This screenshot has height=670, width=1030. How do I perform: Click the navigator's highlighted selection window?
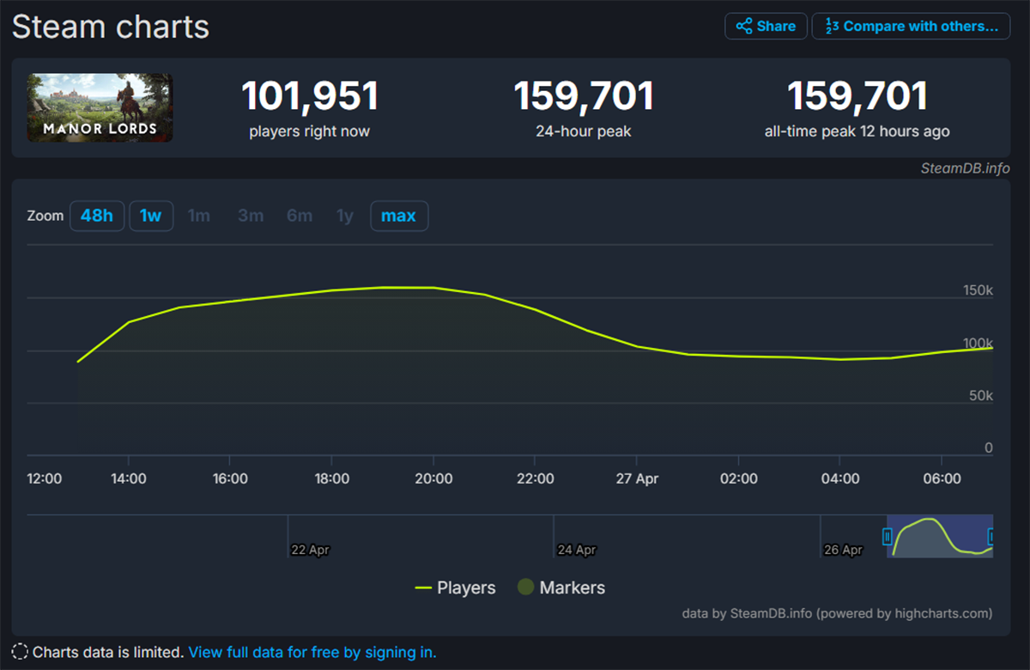[x=940, y=537]
